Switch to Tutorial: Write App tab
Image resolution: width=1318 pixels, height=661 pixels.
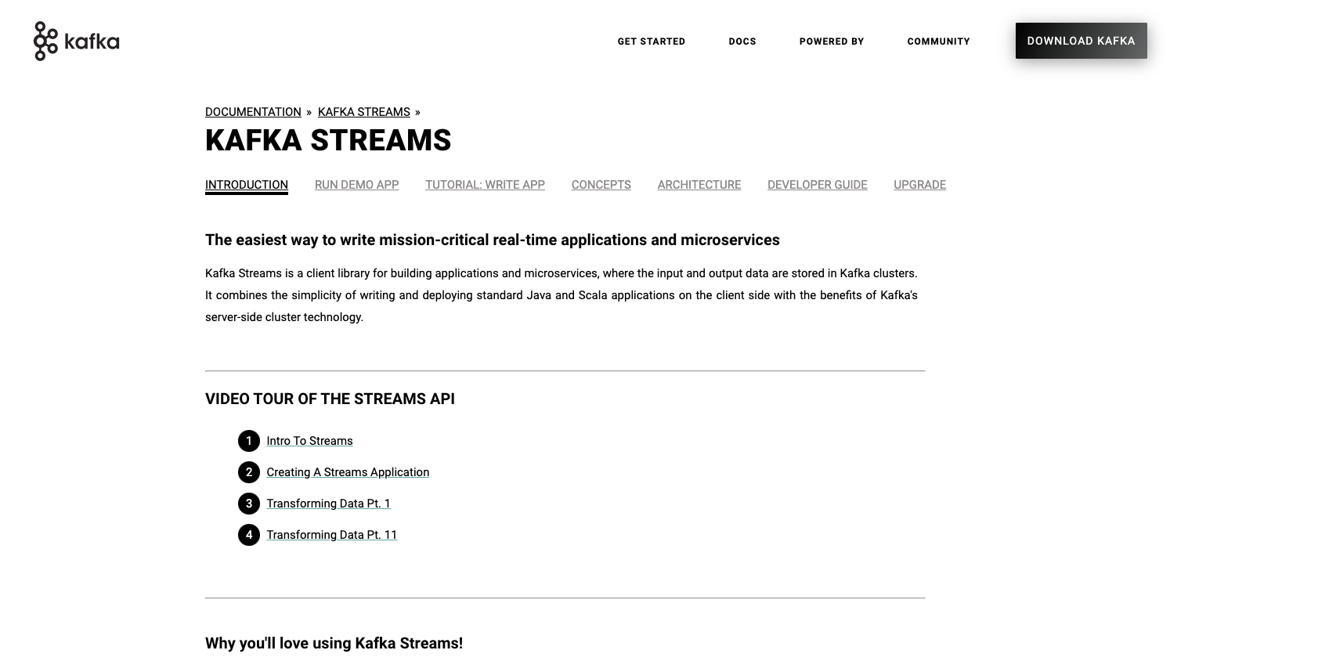pyautogui.click(x=485, y=185)
